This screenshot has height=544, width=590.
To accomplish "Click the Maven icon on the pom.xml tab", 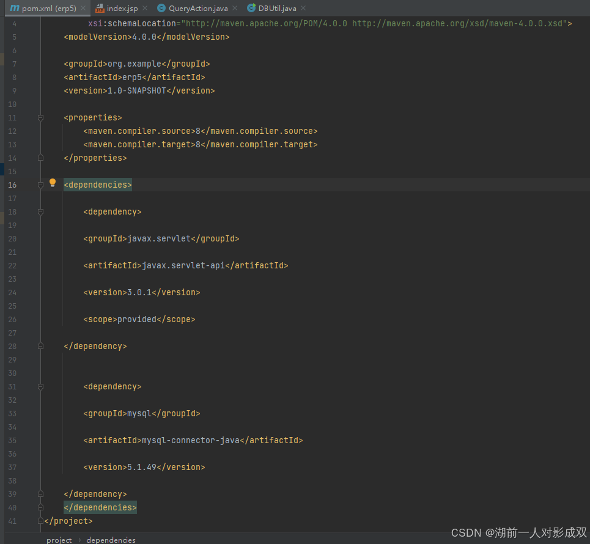I will [15, 8].
